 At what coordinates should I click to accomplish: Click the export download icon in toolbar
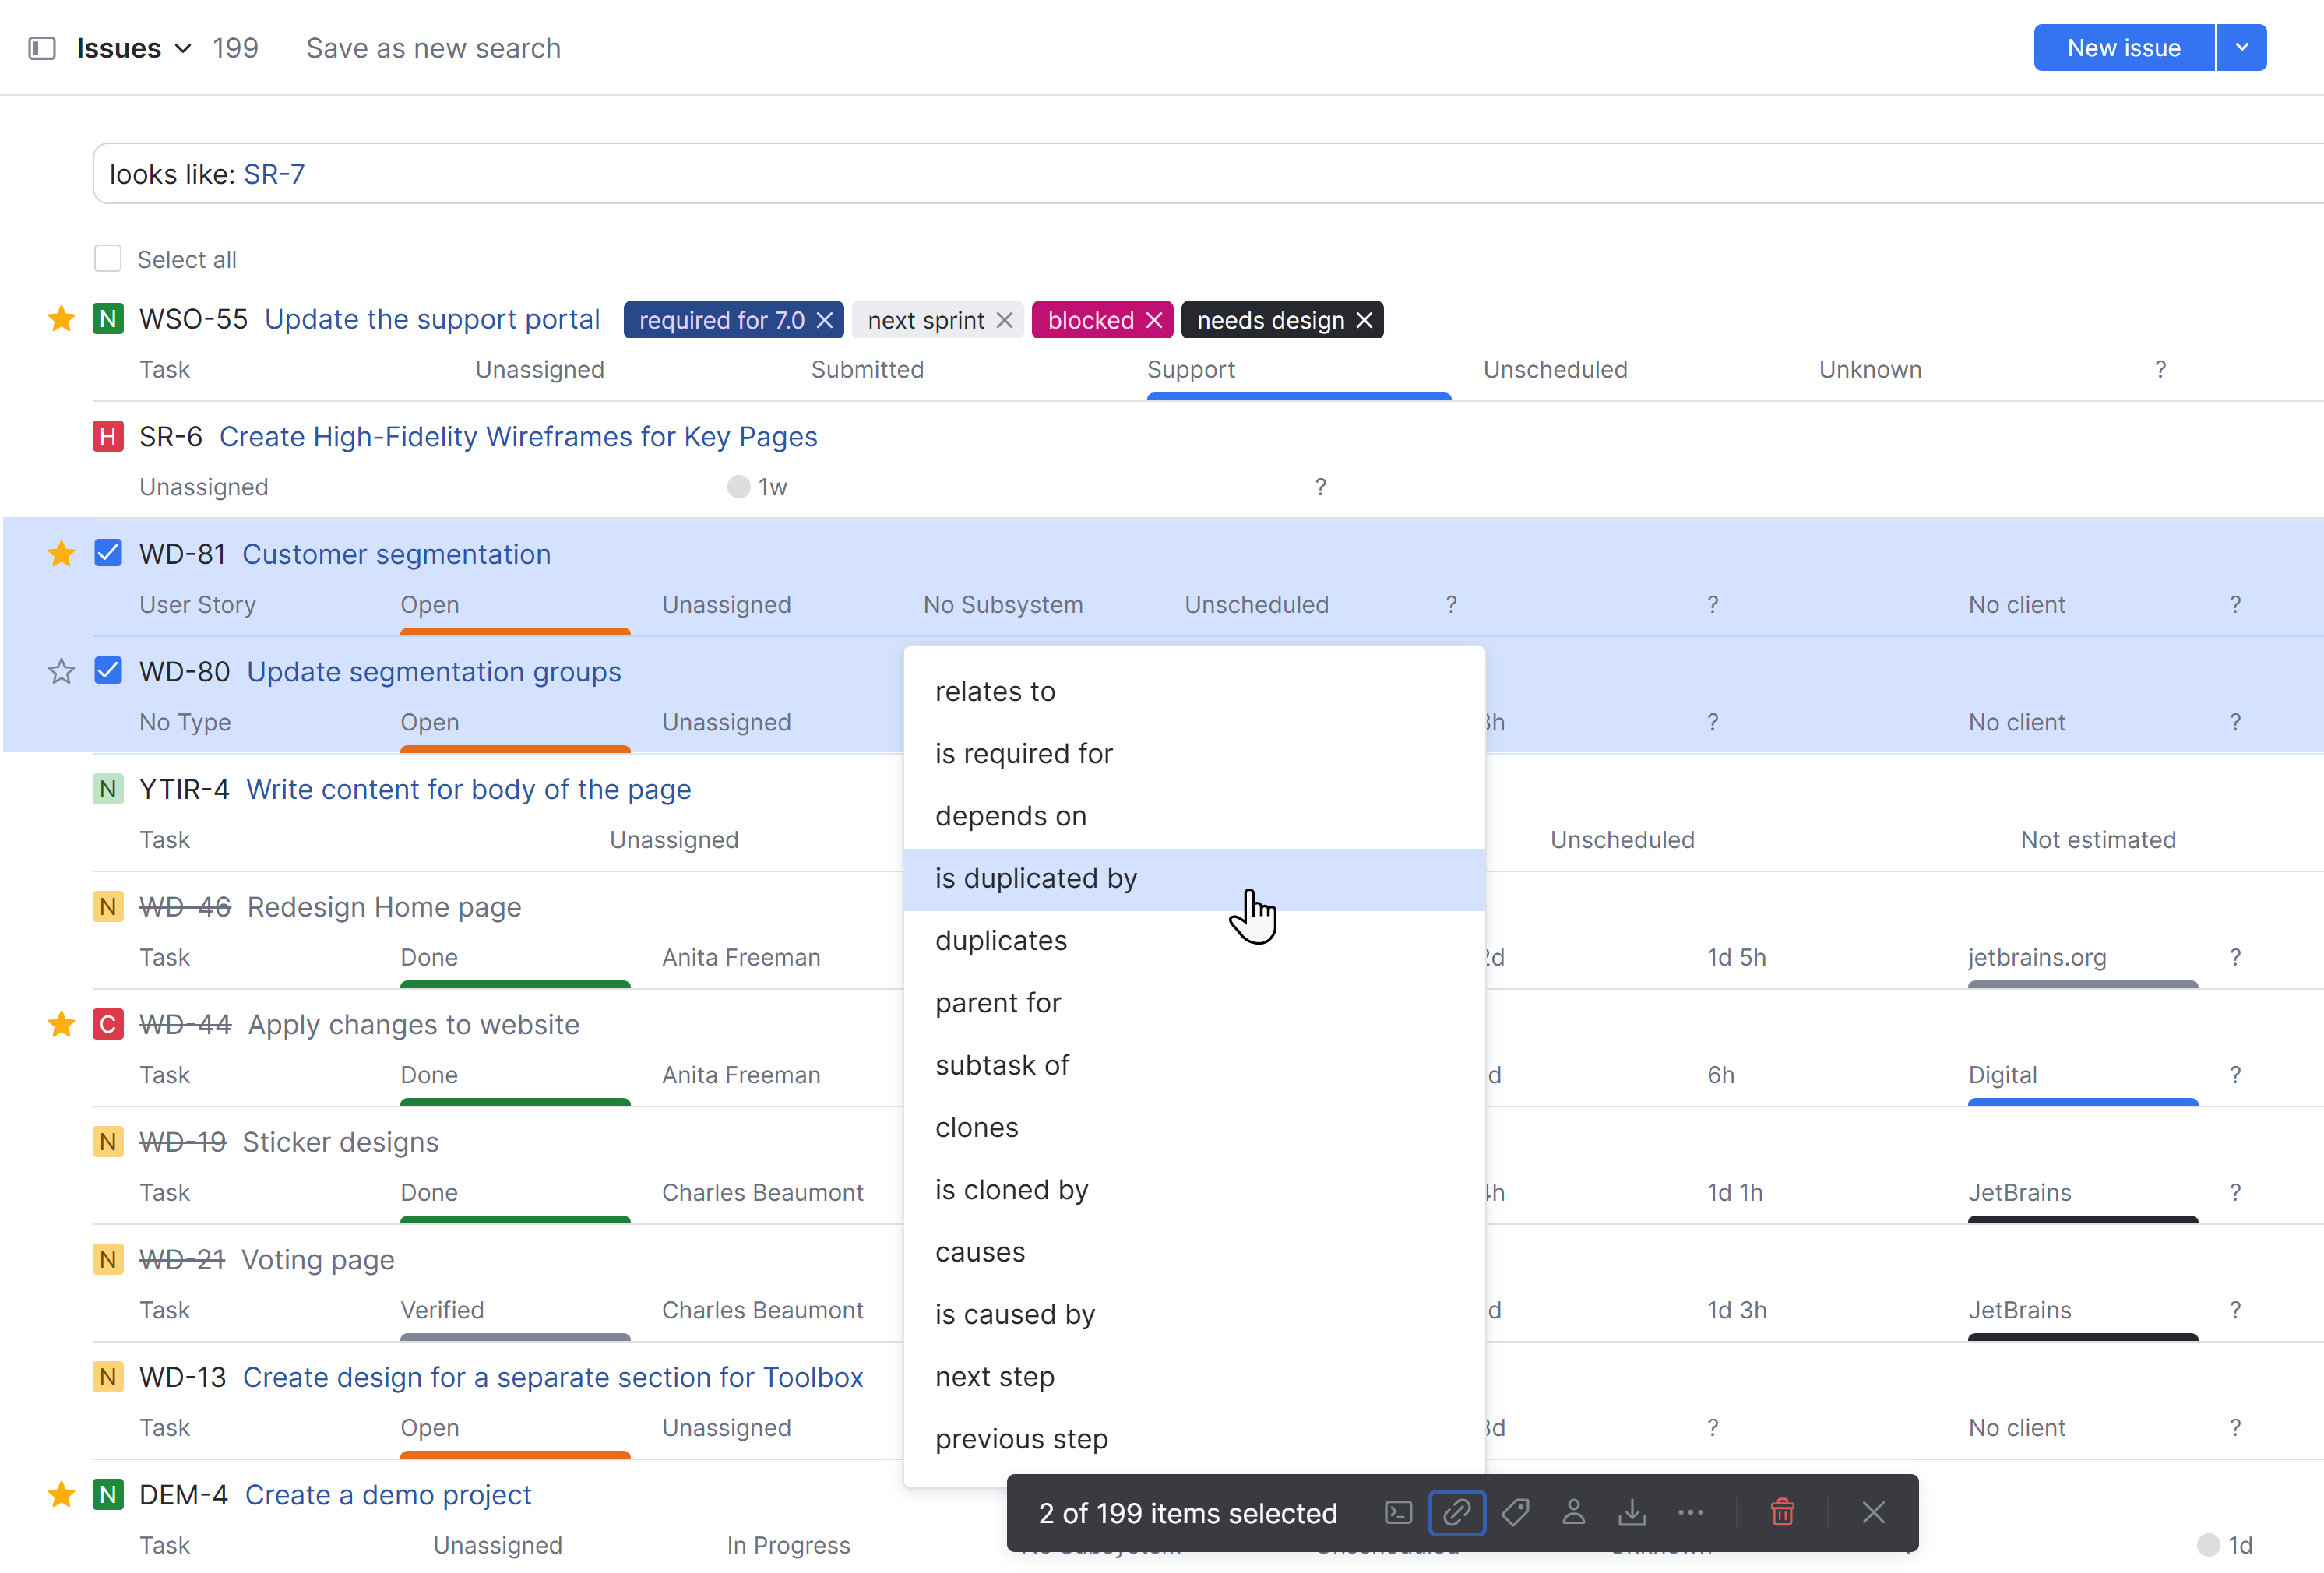coord(1631,1512)
